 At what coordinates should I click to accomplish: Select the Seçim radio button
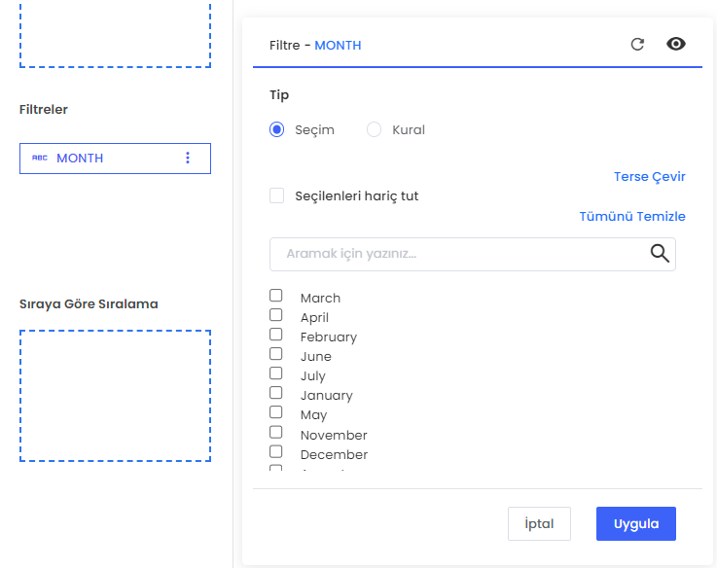tap(276, 129)
